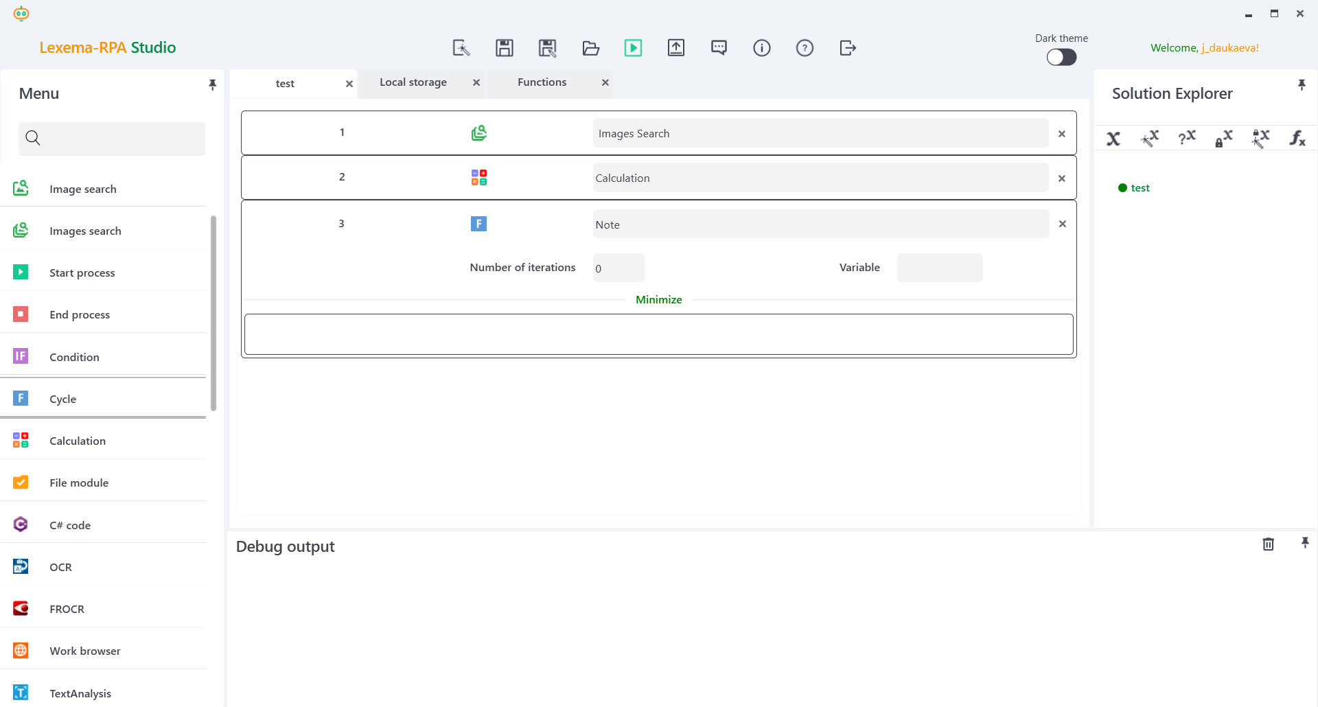Open a file via folder icon
This screenshot has height=707, width=1318.
coord(590,48)
